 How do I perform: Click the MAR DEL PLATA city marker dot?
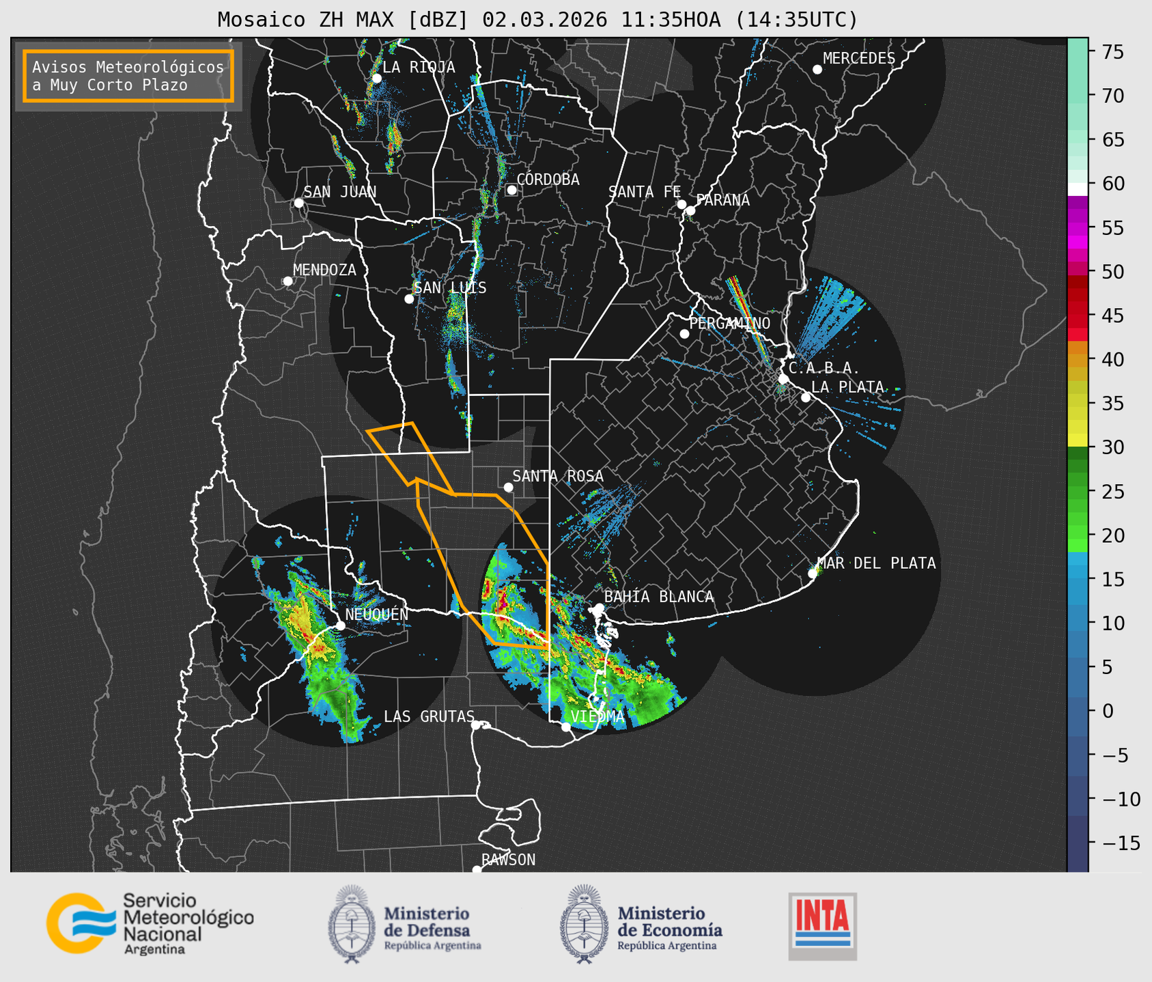(x=813, y=574)
